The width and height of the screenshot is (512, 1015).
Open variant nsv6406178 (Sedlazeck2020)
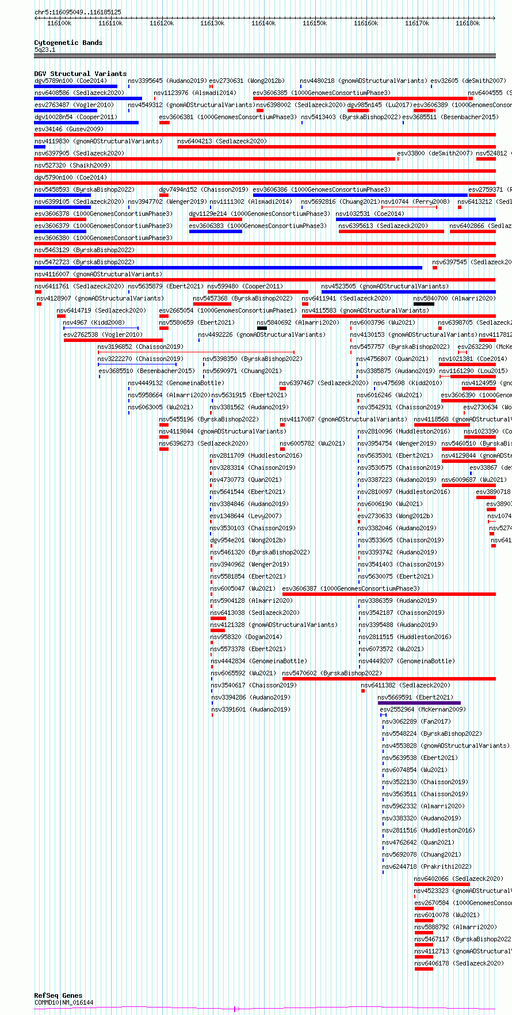[x=458, y=963]
